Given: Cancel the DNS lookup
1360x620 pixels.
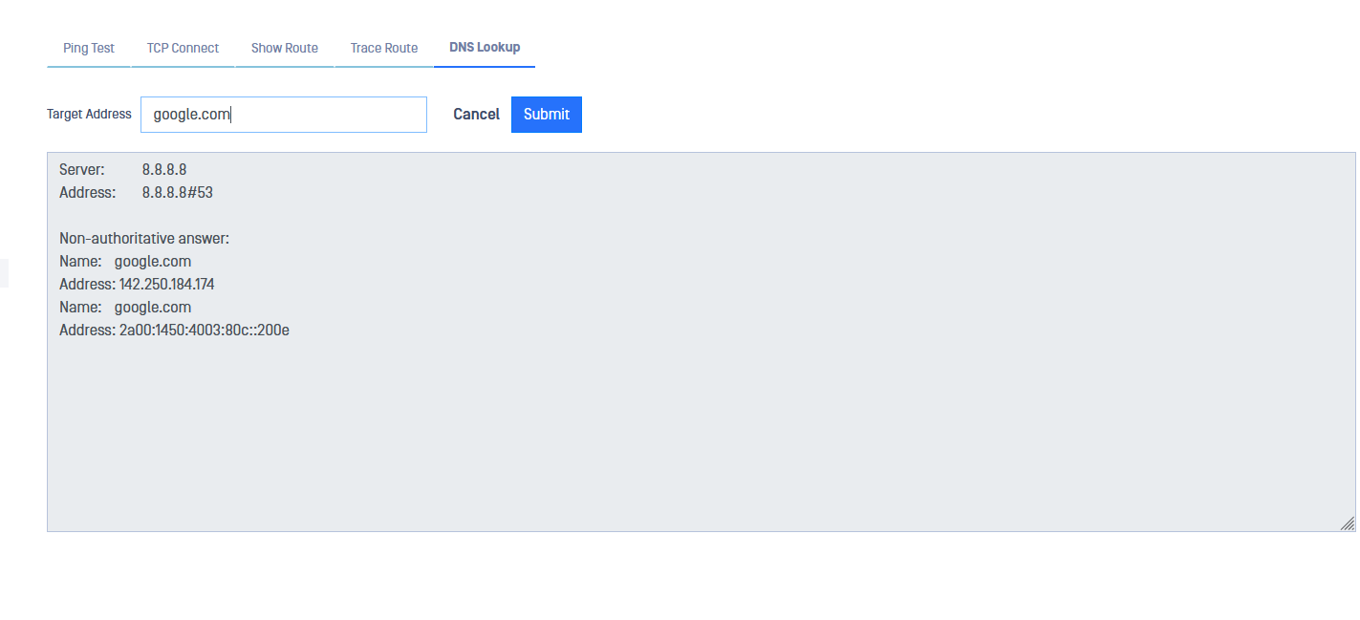Looking at the screenshot, I should point(476,115).
